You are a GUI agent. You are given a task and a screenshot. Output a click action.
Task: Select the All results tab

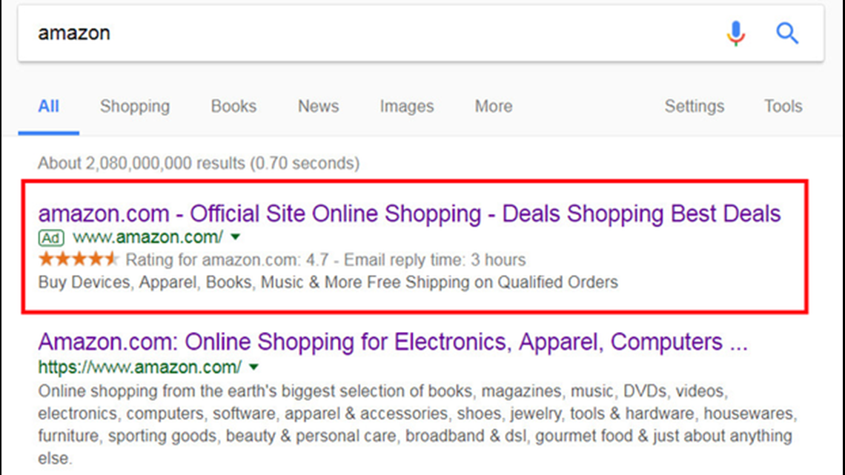48,106
